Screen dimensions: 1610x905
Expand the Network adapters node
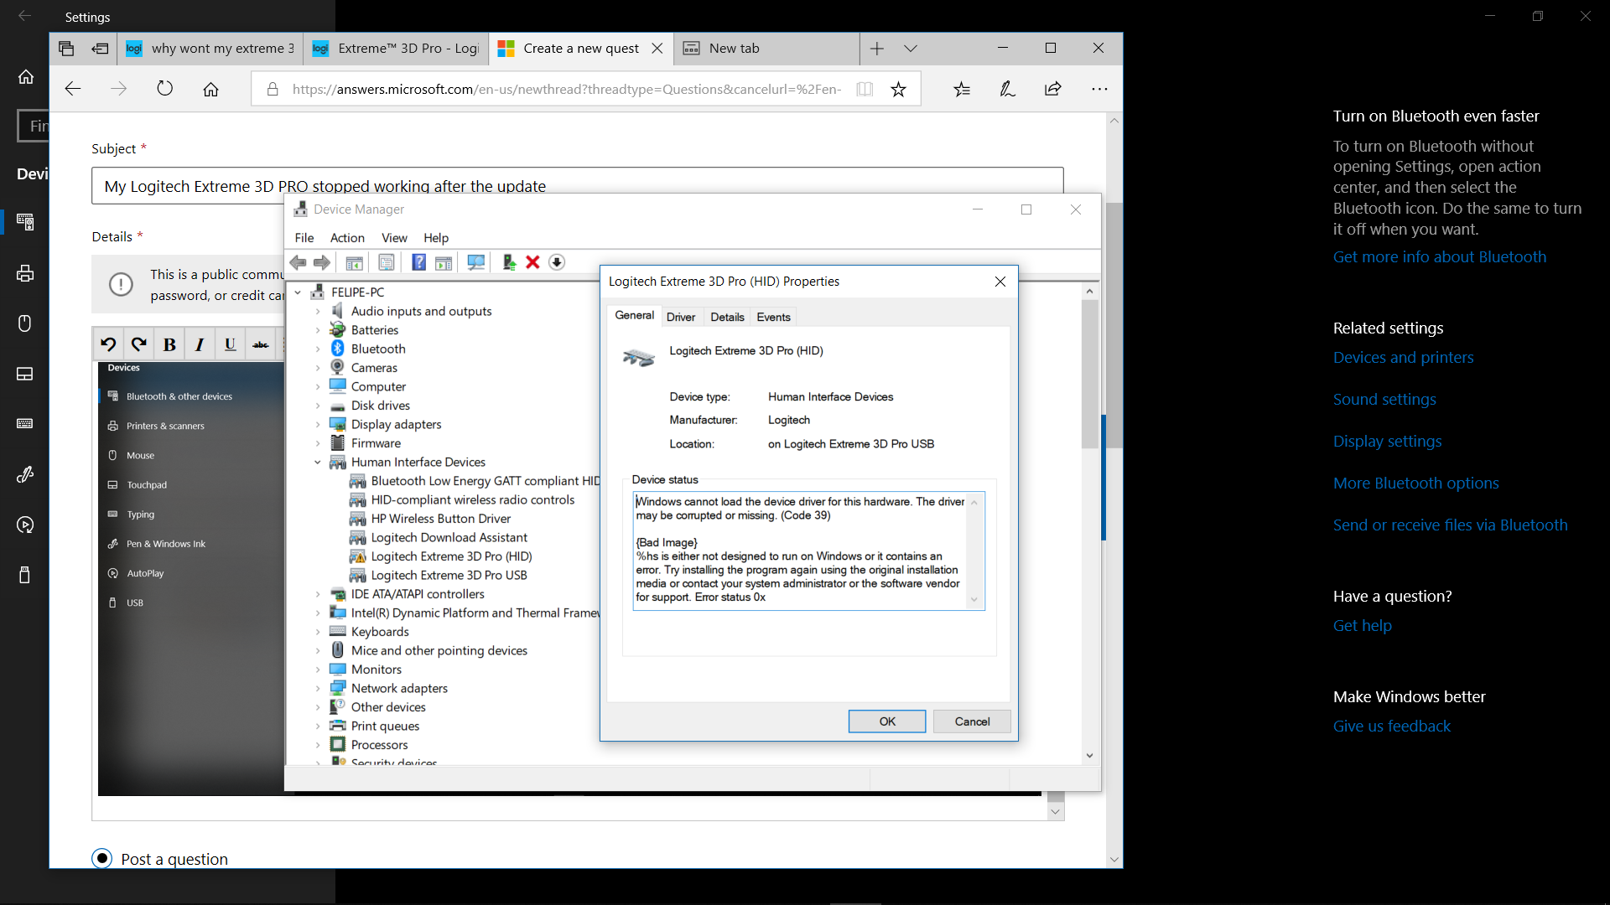click(x=318, y=689)
